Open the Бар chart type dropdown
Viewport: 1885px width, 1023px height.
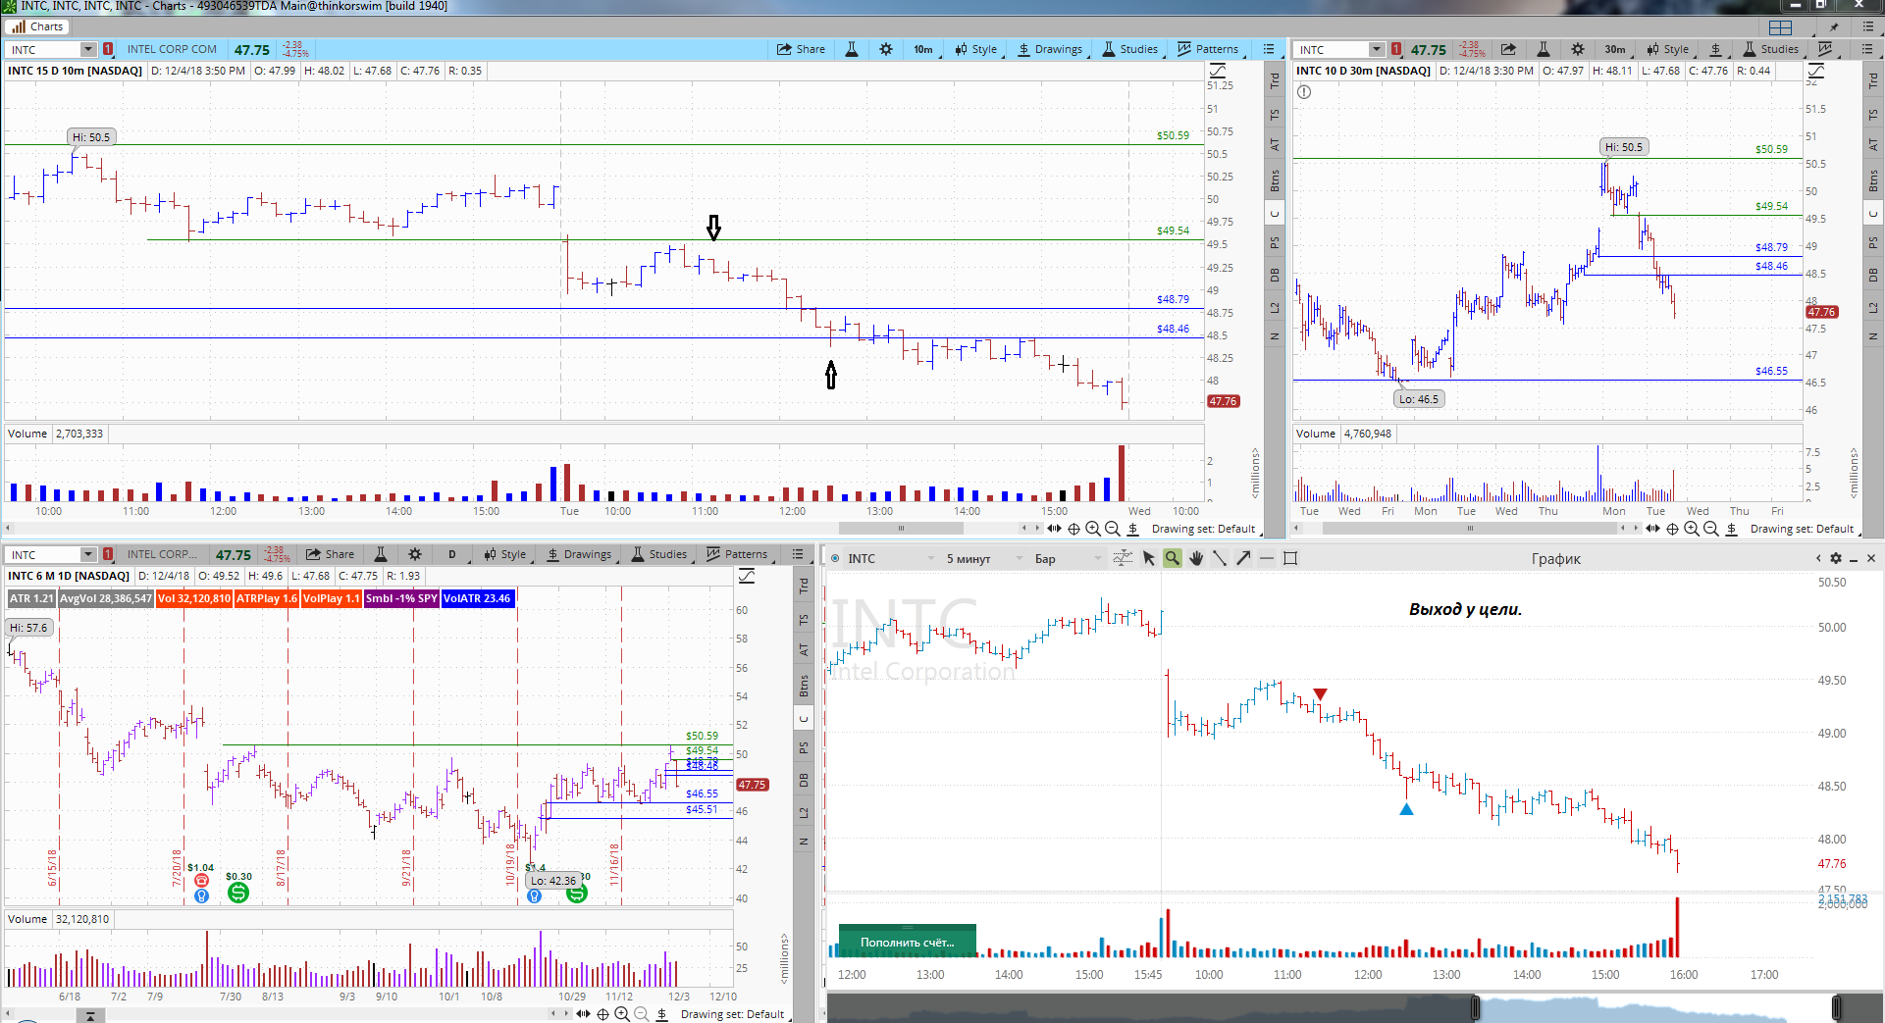1068,558
